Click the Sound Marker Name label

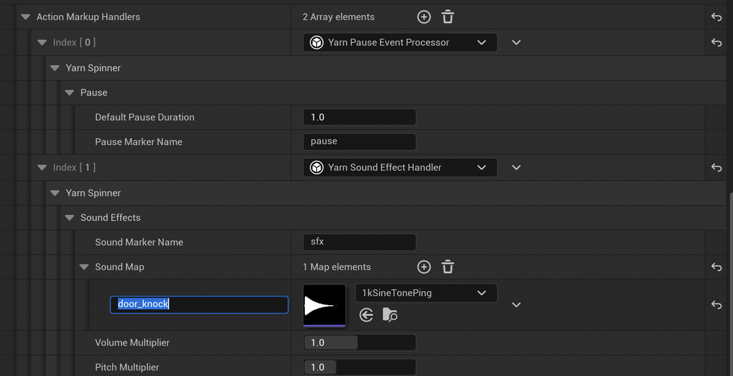coord(139,242)
